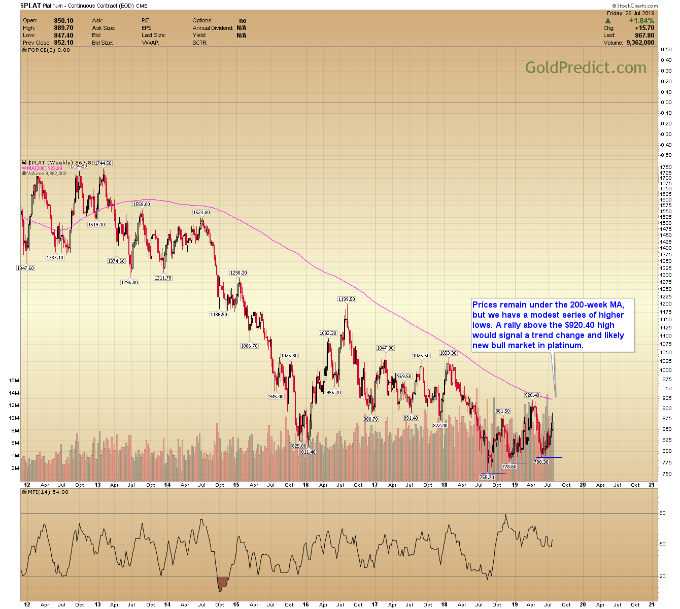Click the 788.30 low price label
Screen dimensions: 680x609
click(541, 462)
